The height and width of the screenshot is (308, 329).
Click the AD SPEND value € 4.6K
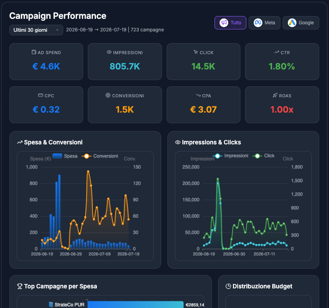(46, 67)
